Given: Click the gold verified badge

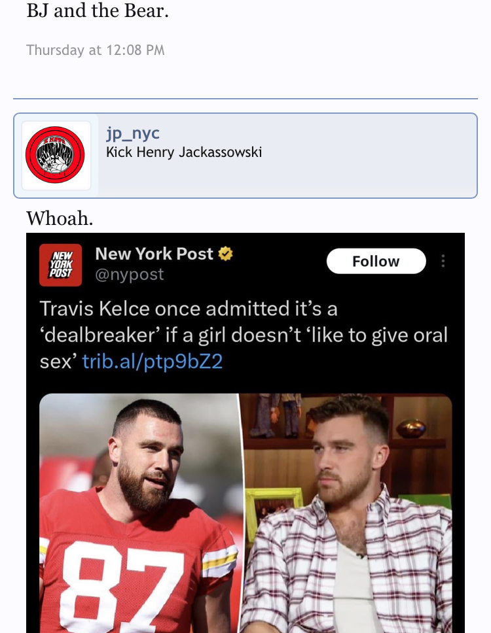Looking at the screenshot, I should pyautogui.click(x=225, y=254).
